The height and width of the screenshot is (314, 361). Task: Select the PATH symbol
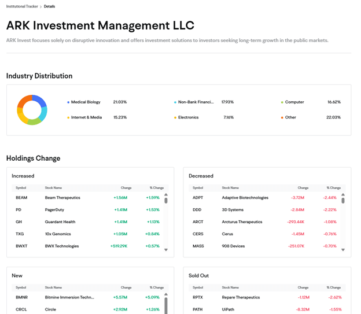[x=197, y=309]
